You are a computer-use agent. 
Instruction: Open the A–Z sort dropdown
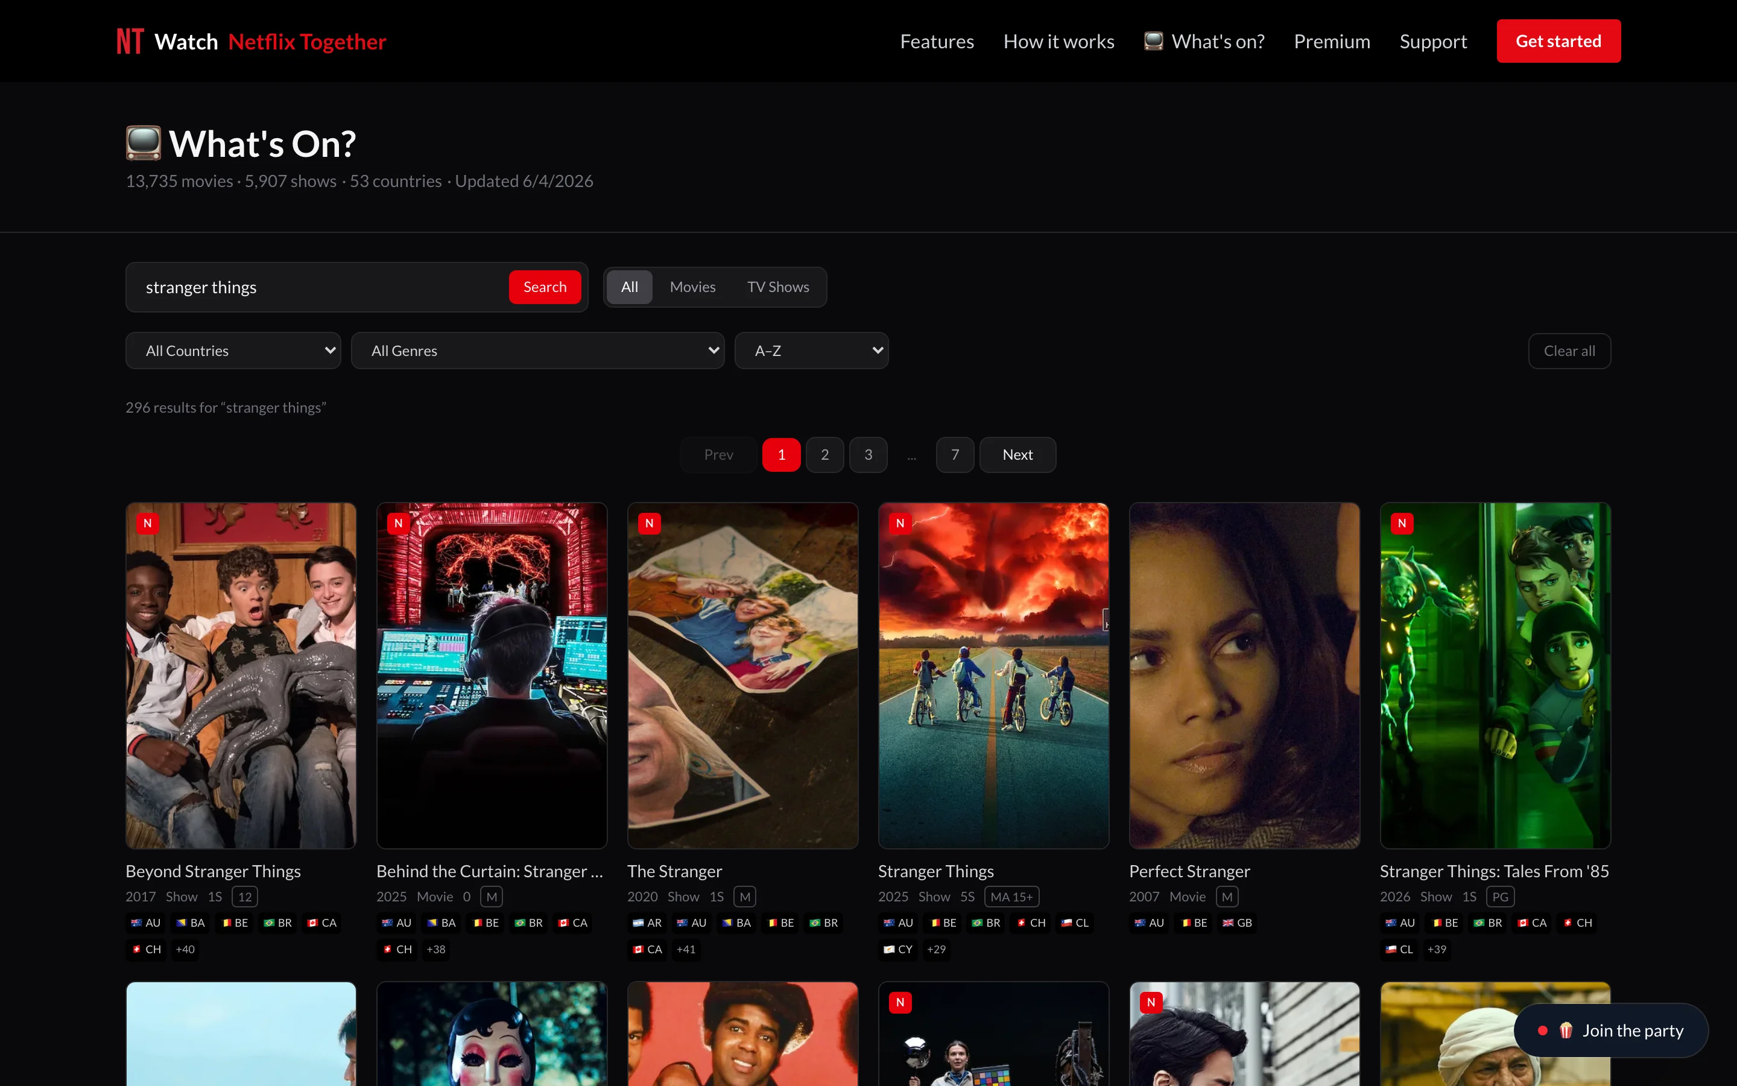pyautogui.click(x=812, y=351)
